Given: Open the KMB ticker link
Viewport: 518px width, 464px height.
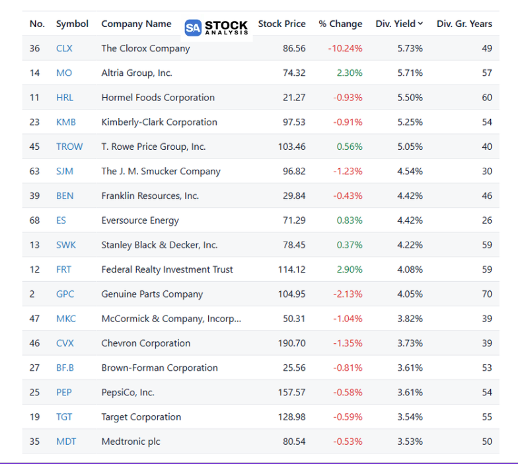Looking at the screenshot, I should 66,122.
